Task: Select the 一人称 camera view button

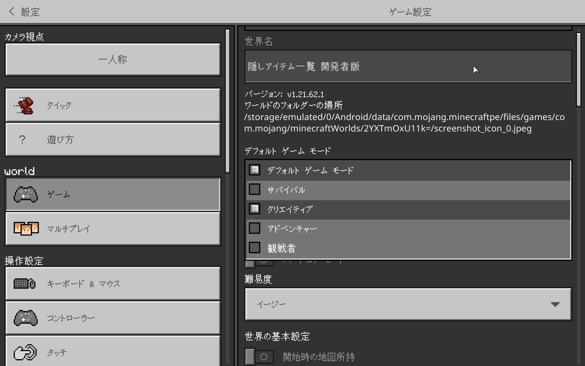Action: click(x=113, y=59)
